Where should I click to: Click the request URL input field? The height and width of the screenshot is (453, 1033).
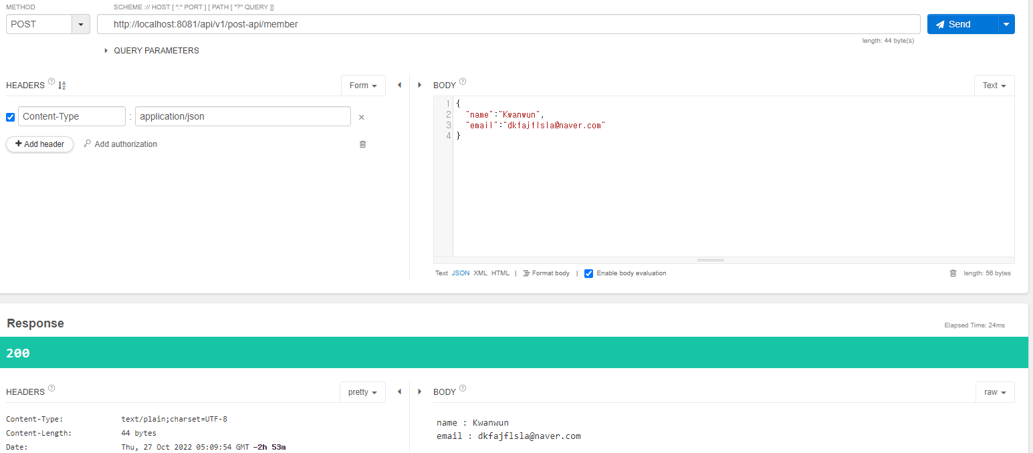coord(509,24)
